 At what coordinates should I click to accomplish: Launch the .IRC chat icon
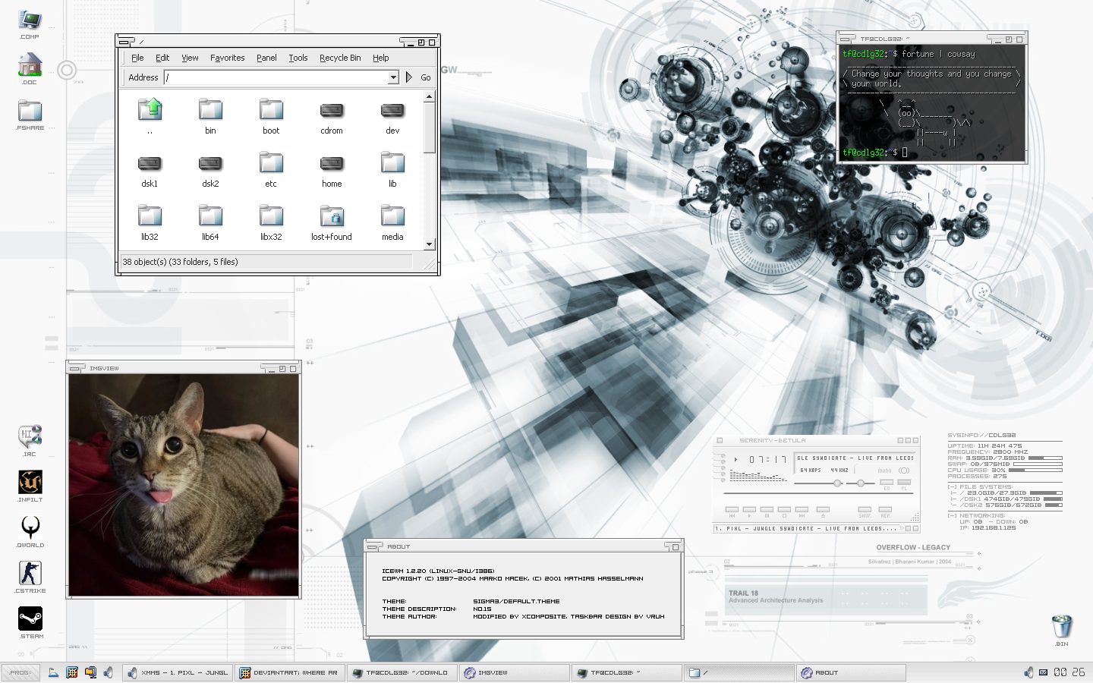(x=30, y=436)
